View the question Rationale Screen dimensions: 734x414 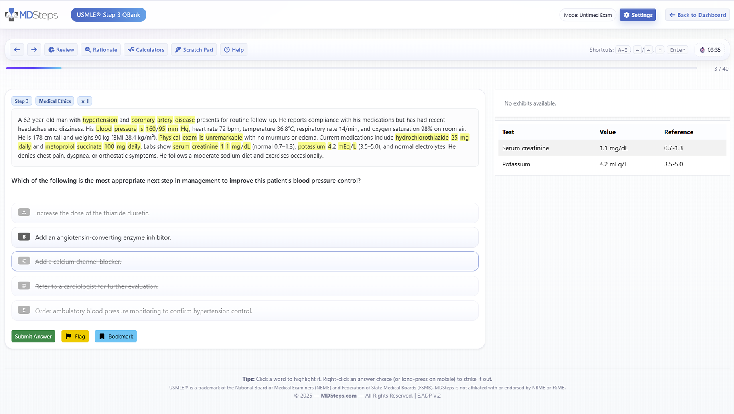100,49
